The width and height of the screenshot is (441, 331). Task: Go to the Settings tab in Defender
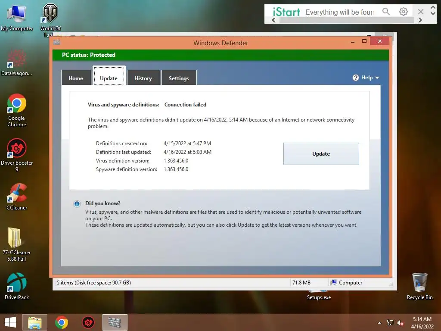(179, 78)
